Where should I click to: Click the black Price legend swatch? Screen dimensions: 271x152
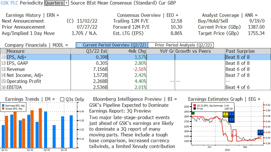click(195, 109)
